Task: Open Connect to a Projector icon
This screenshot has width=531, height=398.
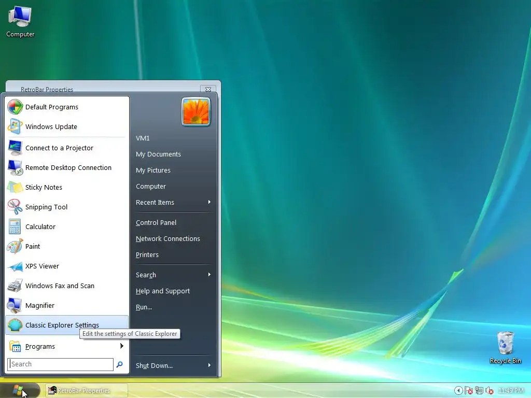Action: pyautogui.click(x=15, y=148)
